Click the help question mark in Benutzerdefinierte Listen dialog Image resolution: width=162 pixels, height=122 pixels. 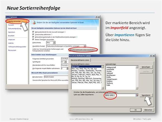pos(151,56)
